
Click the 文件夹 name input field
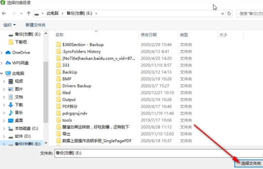pyautogui.click(x=159, y=153)
